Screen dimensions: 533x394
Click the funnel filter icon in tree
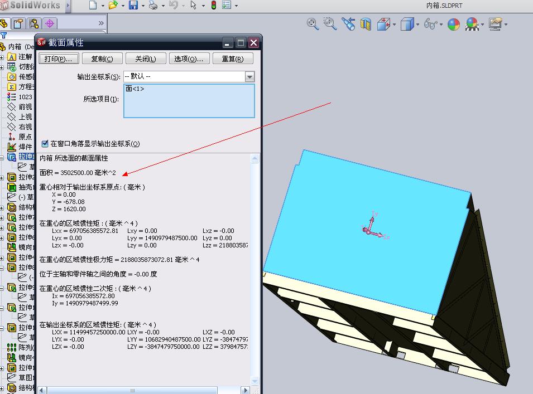pos(4,35)
